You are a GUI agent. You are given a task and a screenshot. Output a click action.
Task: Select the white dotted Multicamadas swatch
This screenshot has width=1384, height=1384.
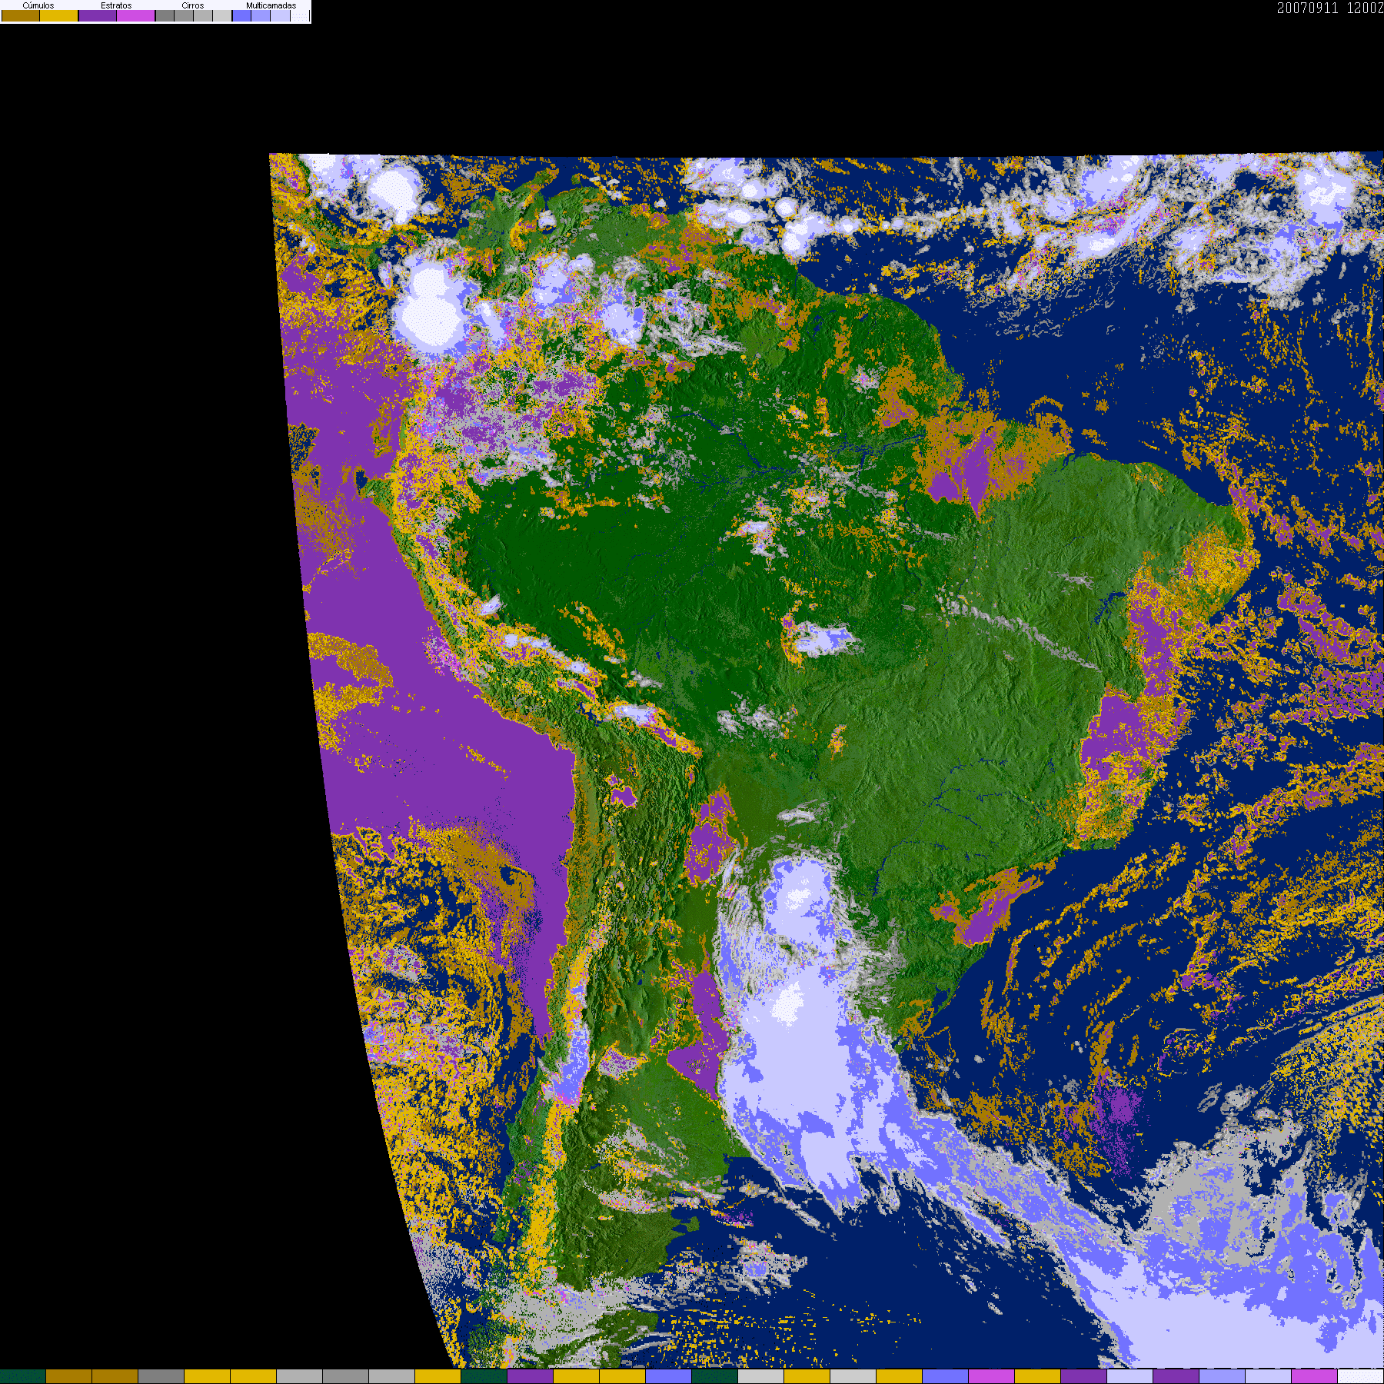click(x=300, y=16)
